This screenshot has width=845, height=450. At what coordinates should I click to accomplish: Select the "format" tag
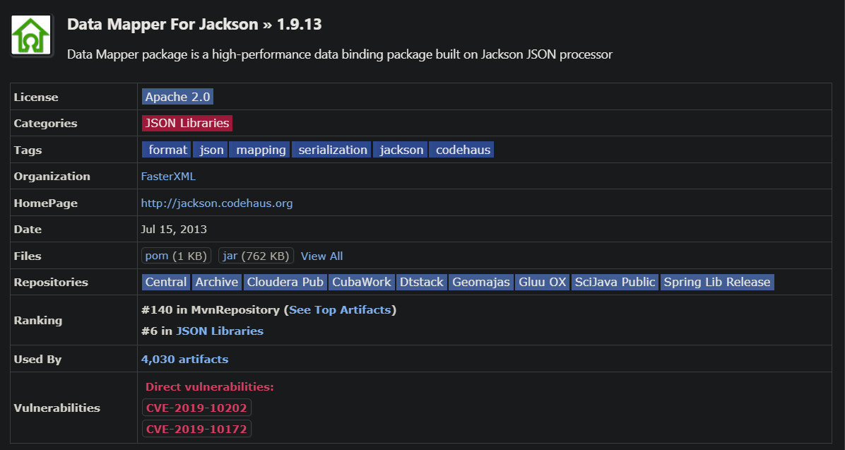[x=166, y=149]
